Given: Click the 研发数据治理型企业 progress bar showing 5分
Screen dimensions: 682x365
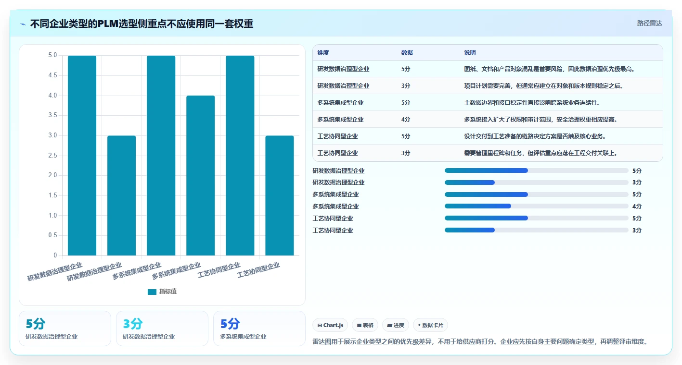Looking at the screenshot, I should point(537,170).
